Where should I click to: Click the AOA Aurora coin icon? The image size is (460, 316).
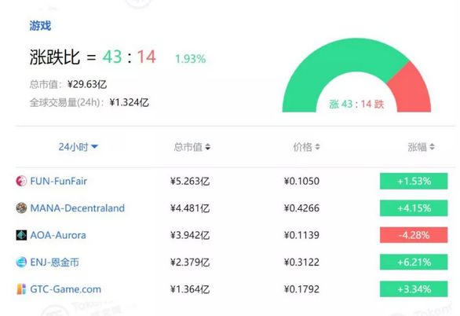tap(21, 235)
